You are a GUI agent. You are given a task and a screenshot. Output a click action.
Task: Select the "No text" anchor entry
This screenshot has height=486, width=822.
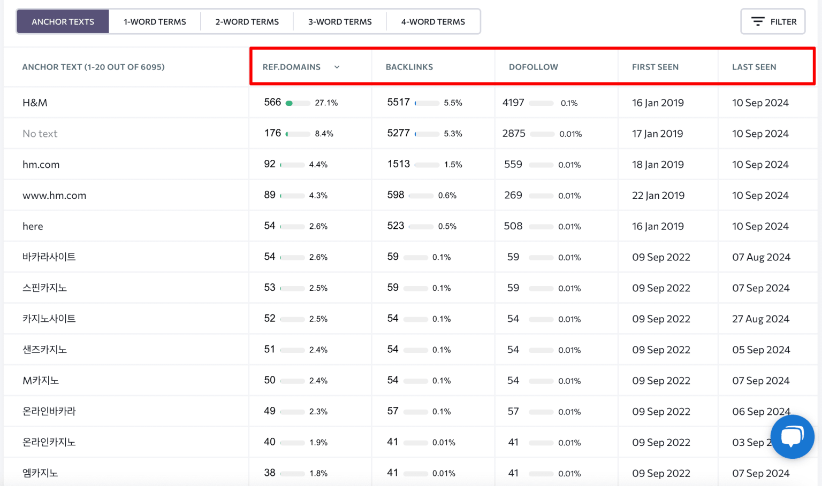pos(40,133)
